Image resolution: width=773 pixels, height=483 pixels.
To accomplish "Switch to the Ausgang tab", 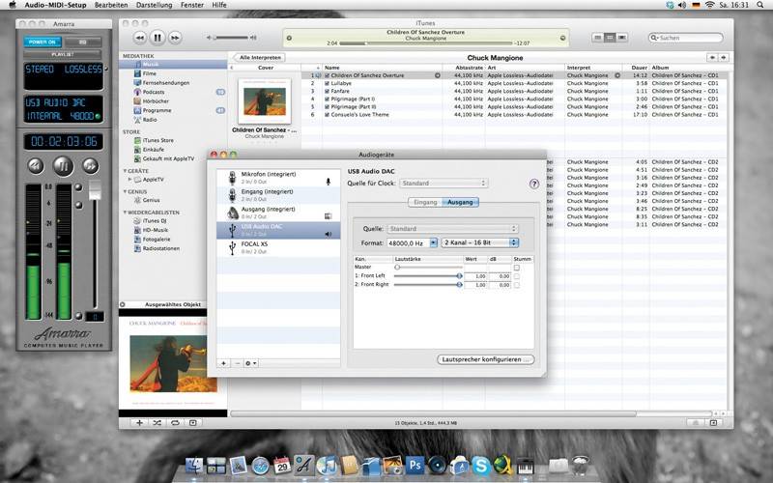I will click(x=461, y=203).
